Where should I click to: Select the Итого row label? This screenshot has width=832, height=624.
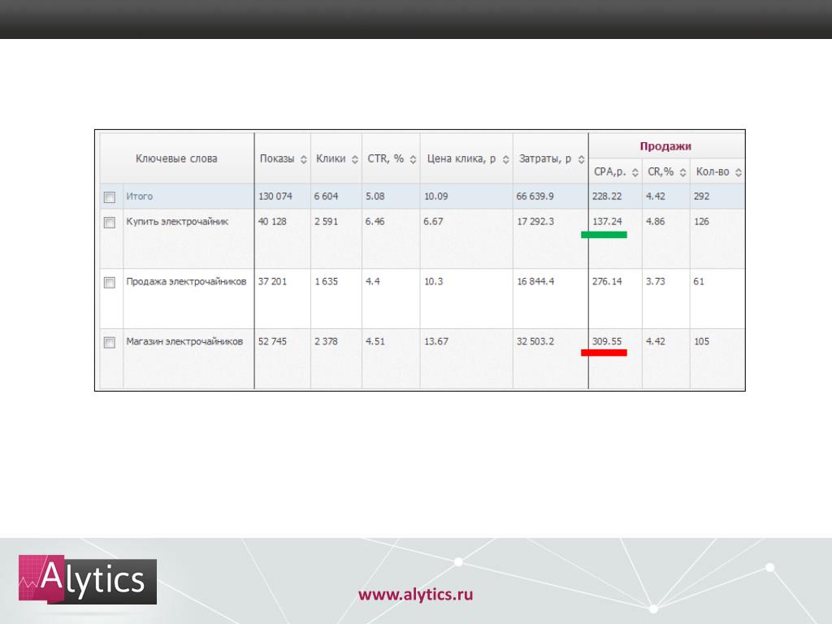click(140, 197)
